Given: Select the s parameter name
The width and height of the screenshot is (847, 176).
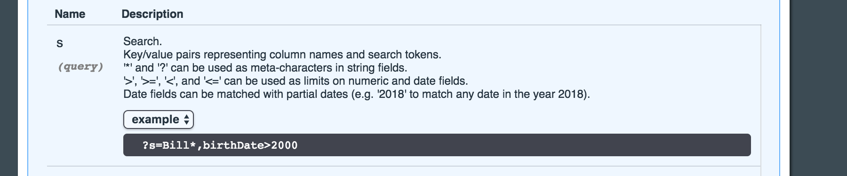Looking at the screenshot, I should pyautogui.click(x=59, y=43).
